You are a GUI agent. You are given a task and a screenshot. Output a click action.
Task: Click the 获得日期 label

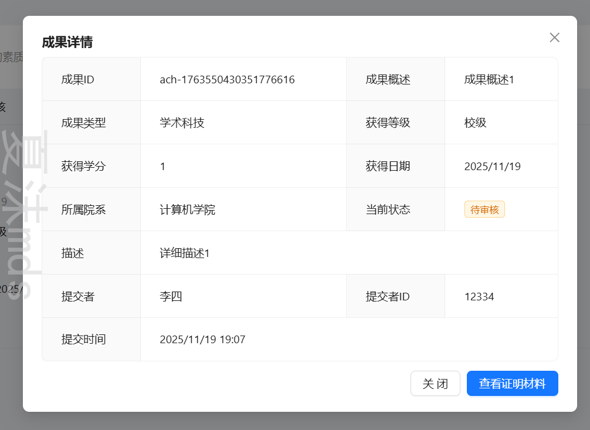pyautogui.click(x=388, y=166)
